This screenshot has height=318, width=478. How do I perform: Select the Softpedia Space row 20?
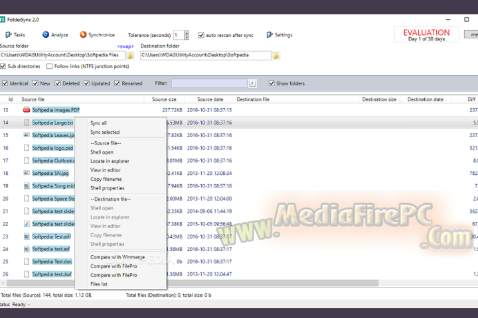pos(53,198)
